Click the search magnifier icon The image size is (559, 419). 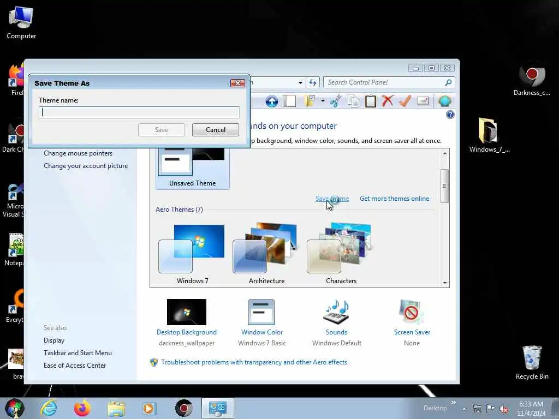pyautogui.click(x=449, y=82)
